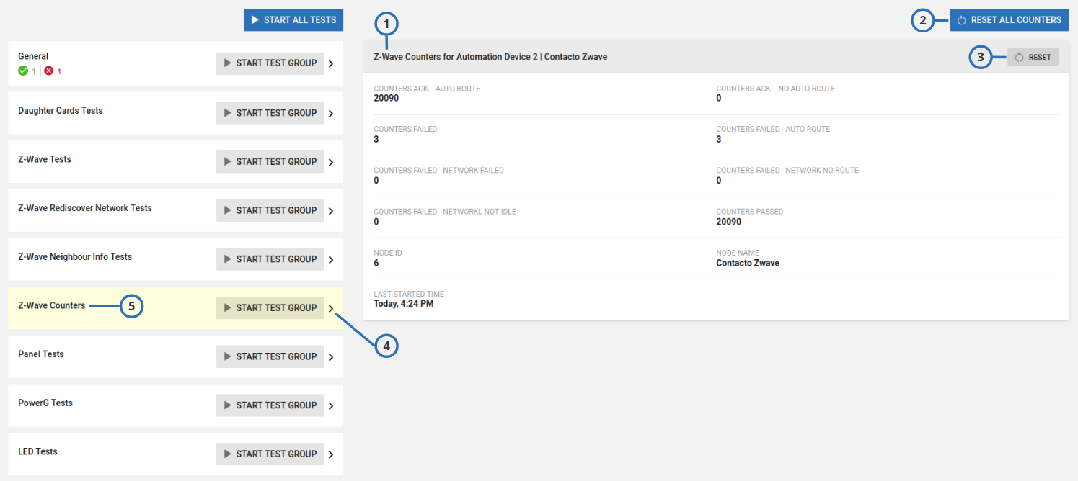Click play icon for LED Tests group
Image resolution: width=1078 pixels, height=481 pixels.
227,454
